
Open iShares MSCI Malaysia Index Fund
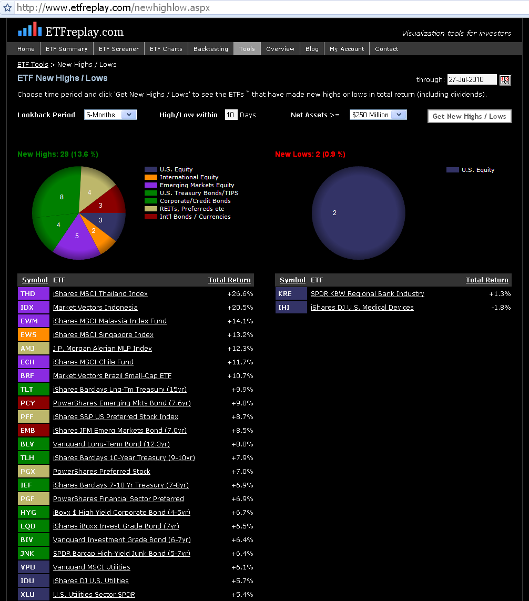[109, 321]
